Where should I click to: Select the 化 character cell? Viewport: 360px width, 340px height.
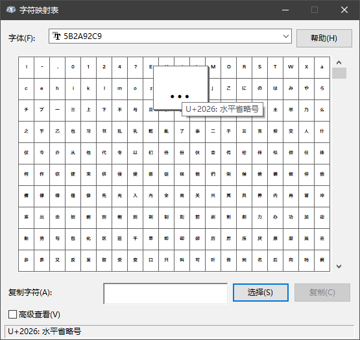pyautogui.click(x=89, y=239)
